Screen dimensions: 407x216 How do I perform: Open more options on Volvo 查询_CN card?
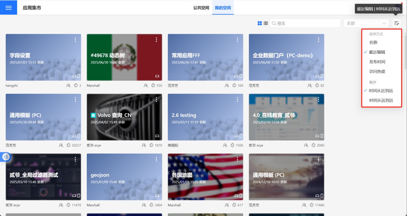point(156,100)
